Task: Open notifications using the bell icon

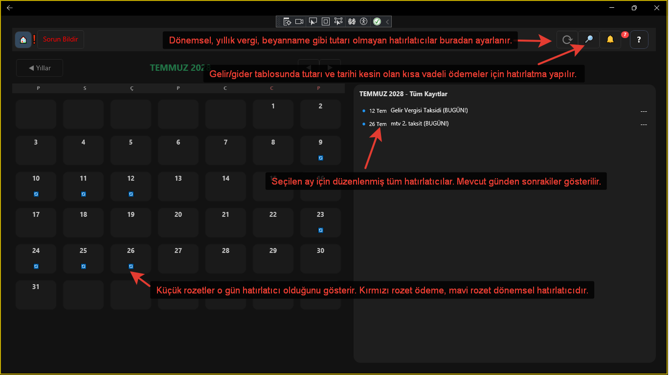Action: (610, 40)
